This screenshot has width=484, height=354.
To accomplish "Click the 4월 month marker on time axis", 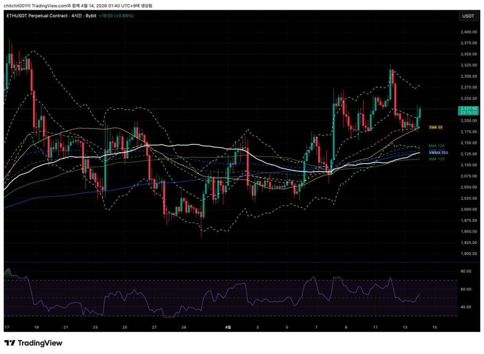I will (x=229, y=327).
